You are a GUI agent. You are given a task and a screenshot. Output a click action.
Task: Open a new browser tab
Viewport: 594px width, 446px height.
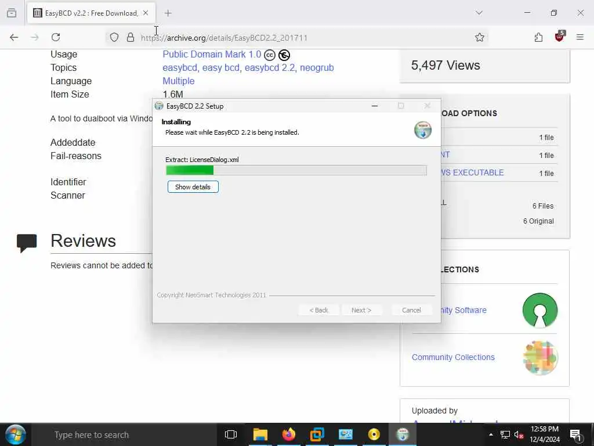tap(168, 13)
